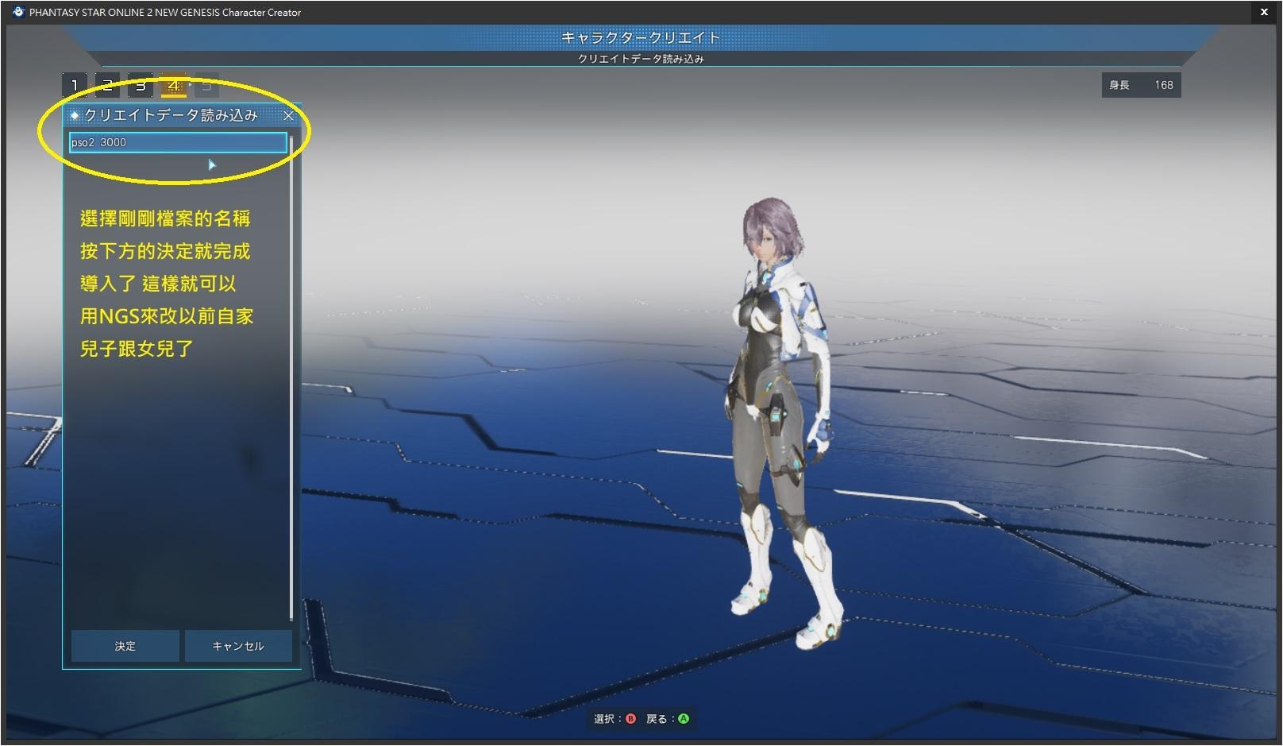Cancel loading with the キャンセル button

tap(238, 646)
